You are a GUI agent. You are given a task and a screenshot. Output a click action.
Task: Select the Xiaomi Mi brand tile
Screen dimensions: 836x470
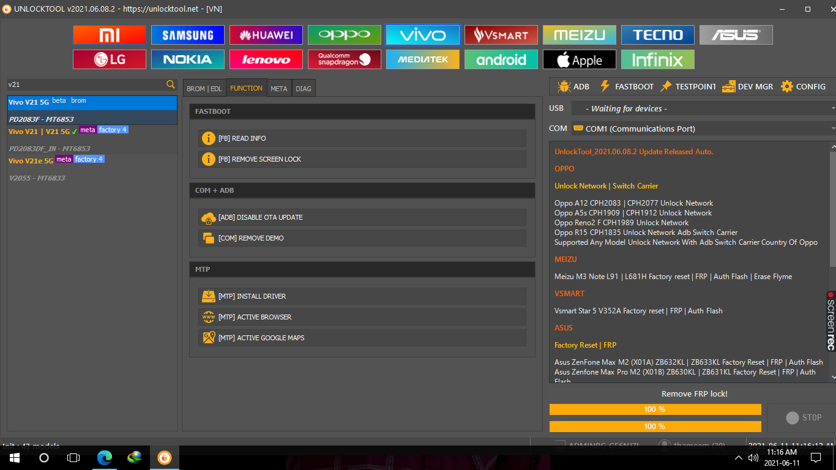(110, 35)
